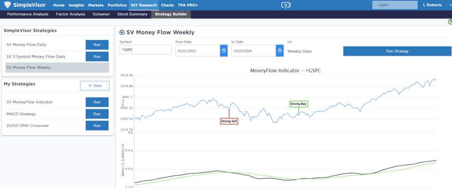Click the back arrow beside SV Money Flow Weekly
This screenshot has height=188, width=452.
click(122, 32)
